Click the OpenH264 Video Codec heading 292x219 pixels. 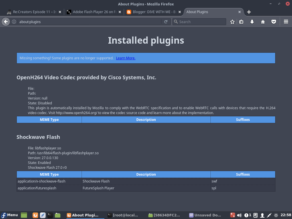click(86, 78)
